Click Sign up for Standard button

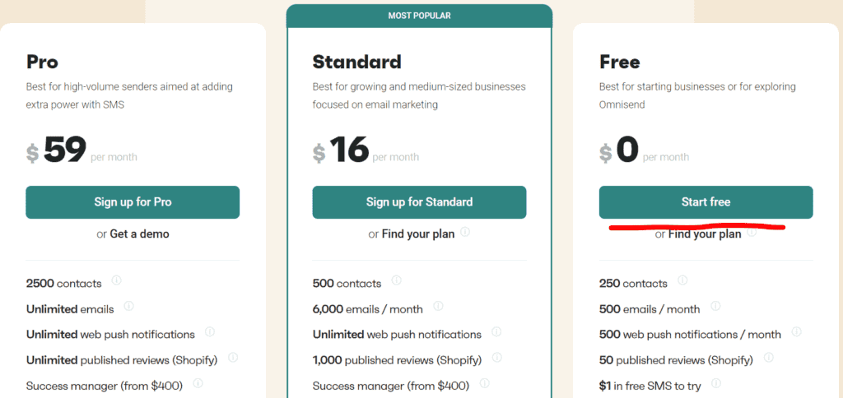click(x=419, y=202)
